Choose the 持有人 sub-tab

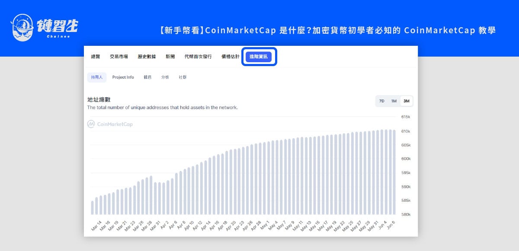click(x=97, y=77)
